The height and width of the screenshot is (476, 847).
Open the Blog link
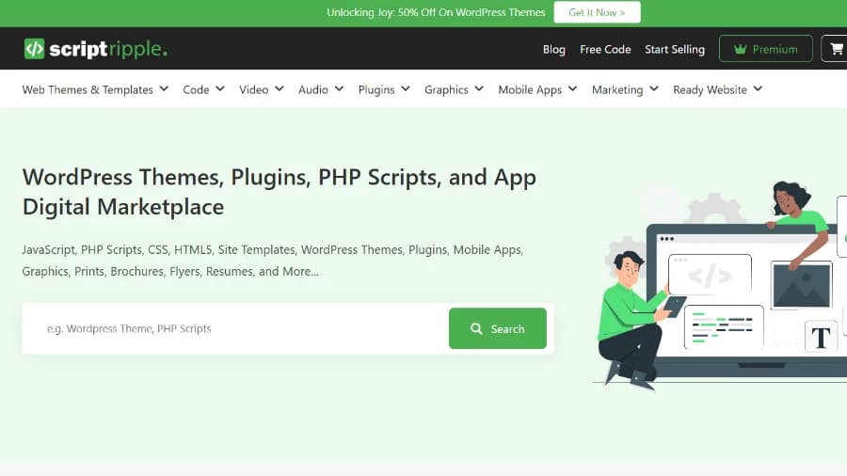tap(553, 49)
